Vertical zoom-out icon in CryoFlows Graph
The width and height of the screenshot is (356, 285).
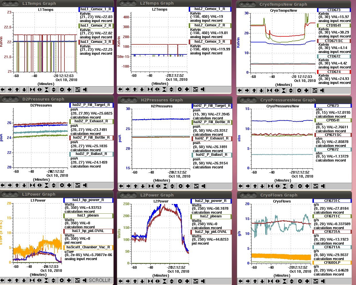[292, 281]
